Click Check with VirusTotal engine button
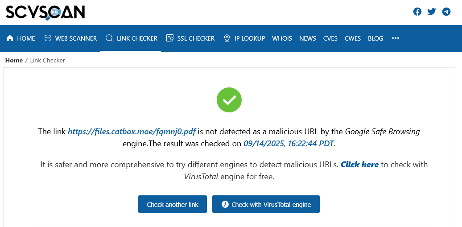 266,204
